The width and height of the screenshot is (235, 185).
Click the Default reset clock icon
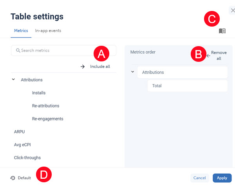[13, 178]
